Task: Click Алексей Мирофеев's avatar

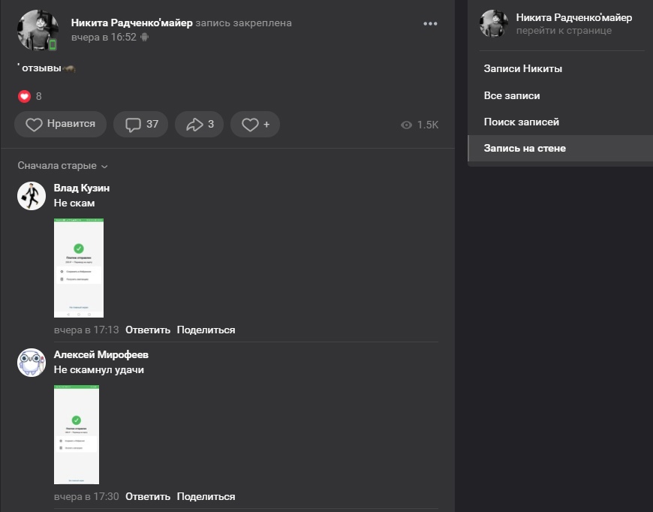Action: tap(32, 363)
